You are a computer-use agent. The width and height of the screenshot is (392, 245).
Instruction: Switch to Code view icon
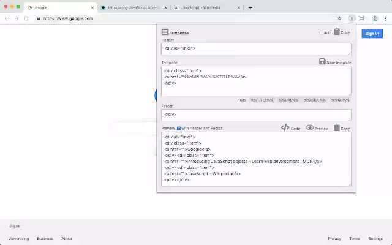pos(285,127)
